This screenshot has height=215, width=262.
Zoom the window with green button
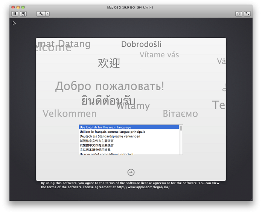click(x=23, y=7)
